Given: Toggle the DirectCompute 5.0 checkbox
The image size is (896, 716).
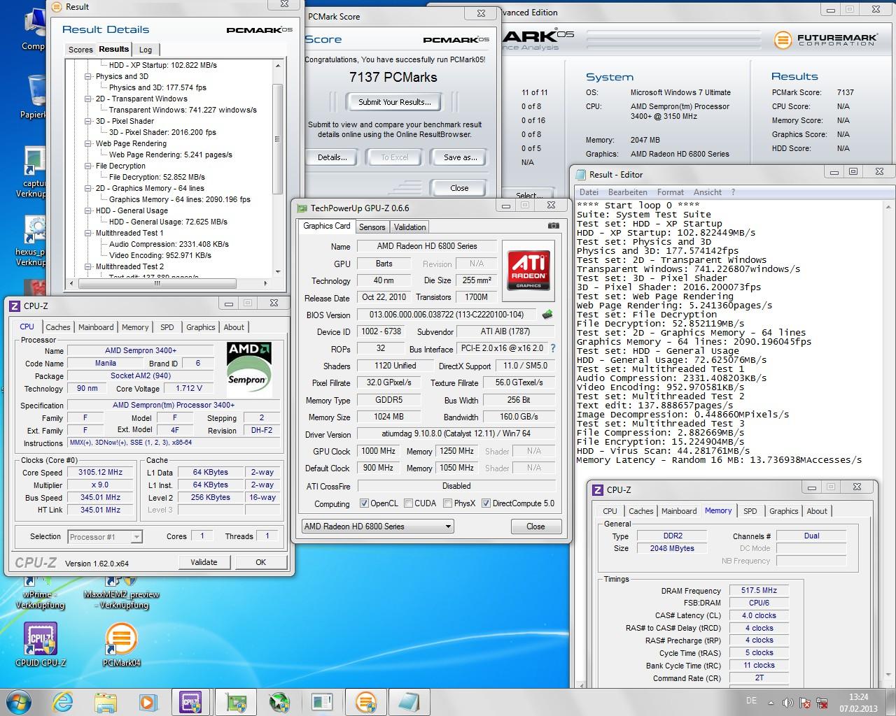Looking at the screenshot, I should [486, 503].
